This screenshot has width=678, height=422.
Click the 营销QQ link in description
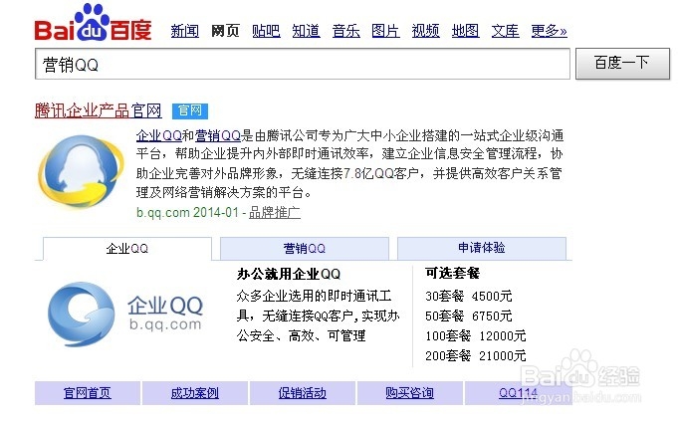217,135
